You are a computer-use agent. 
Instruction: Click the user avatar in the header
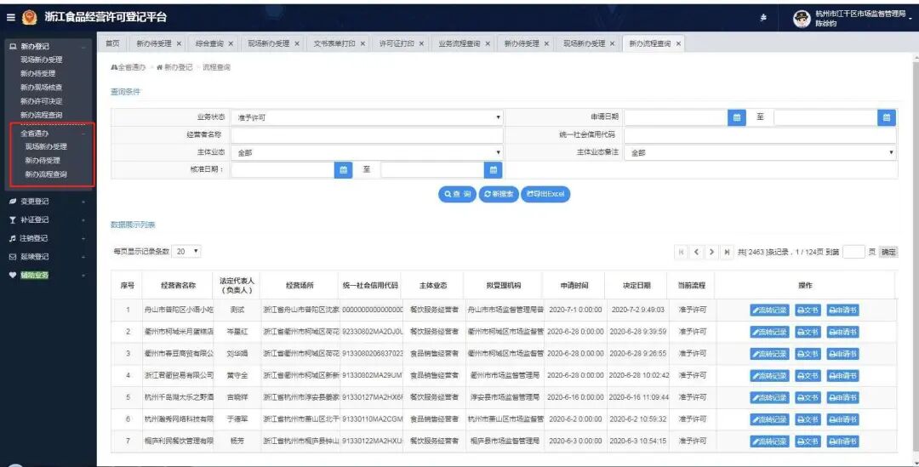[802, 19]
